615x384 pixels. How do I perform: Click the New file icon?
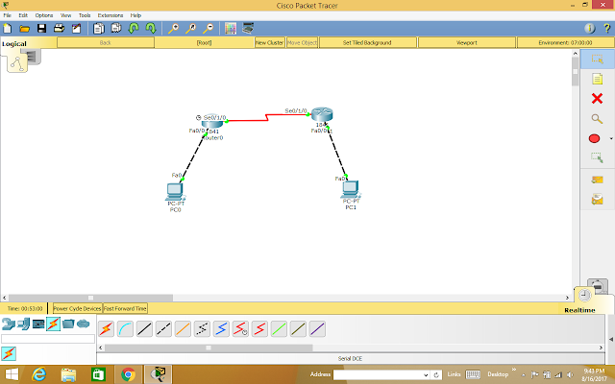(x=8, y=29)
